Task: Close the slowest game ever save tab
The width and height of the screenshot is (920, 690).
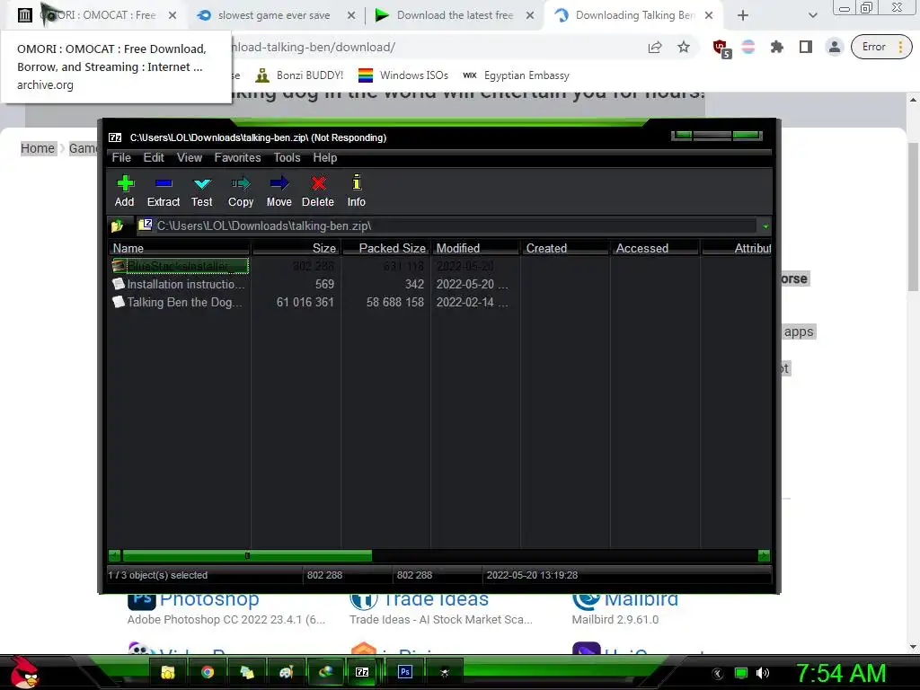Action: click(x=351, y=16)
